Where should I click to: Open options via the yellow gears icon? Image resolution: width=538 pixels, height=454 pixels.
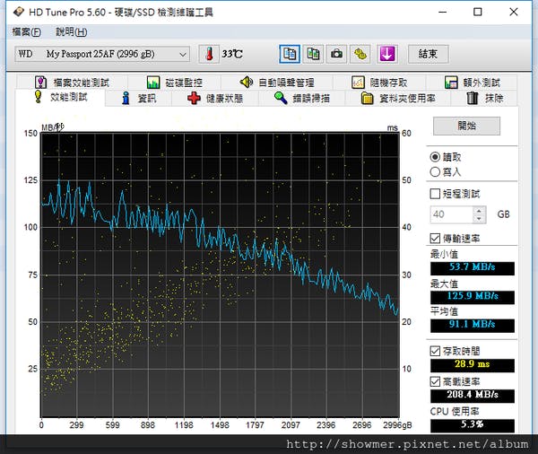[360, 54]
